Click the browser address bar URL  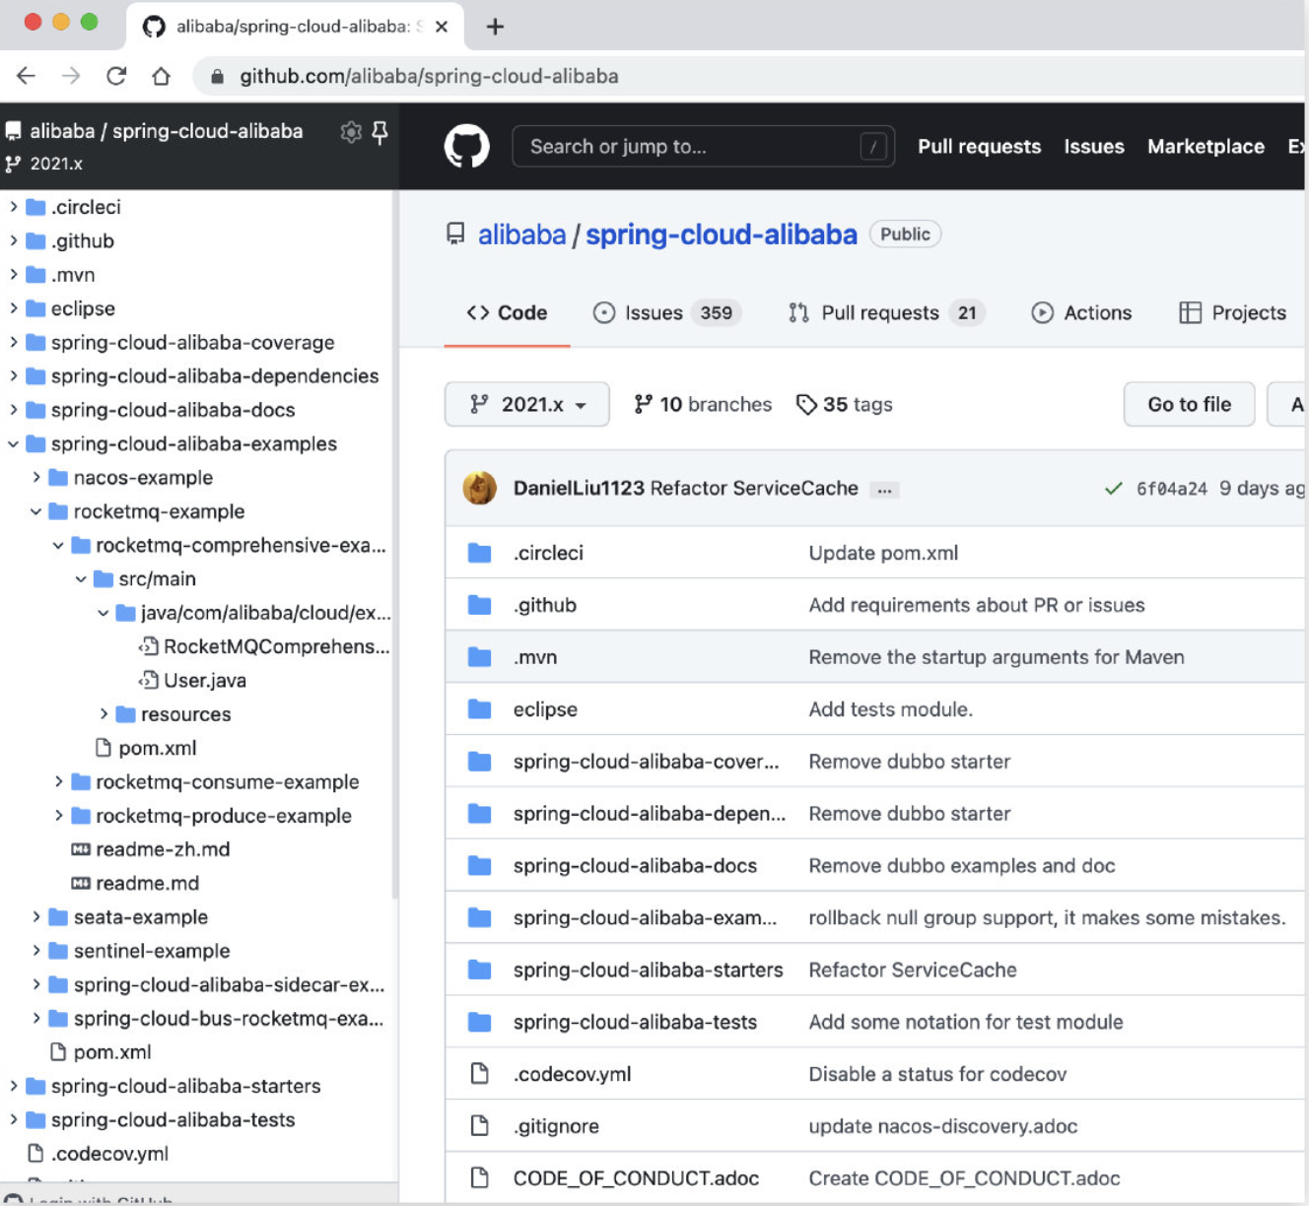click(x=429, y=76)
